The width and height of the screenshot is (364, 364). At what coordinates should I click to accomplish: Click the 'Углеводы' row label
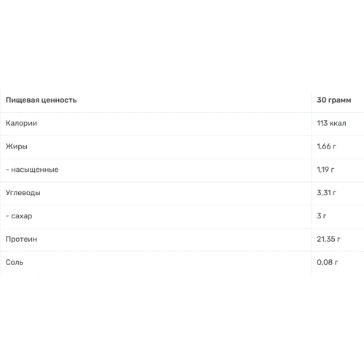(23, 193)
